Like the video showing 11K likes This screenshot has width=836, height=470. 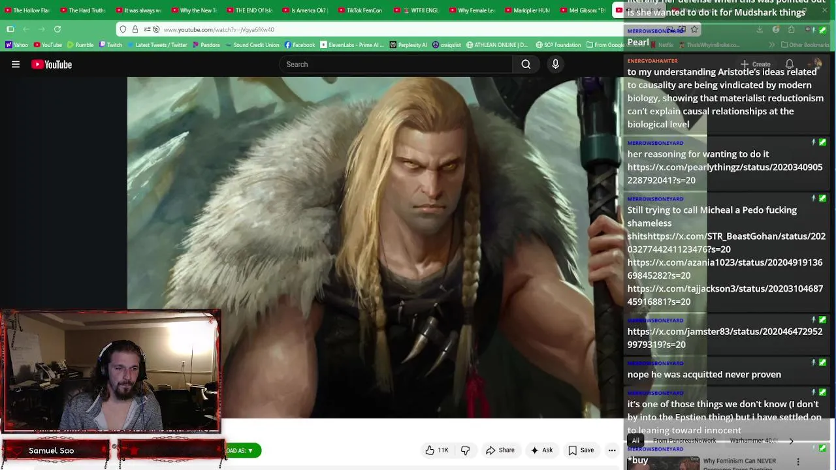click(437, 450)
